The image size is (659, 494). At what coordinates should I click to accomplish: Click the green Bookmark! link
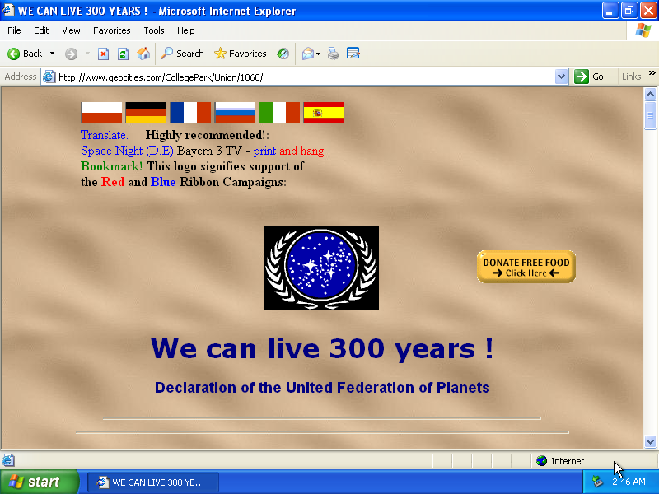click(x=111, y=166)
